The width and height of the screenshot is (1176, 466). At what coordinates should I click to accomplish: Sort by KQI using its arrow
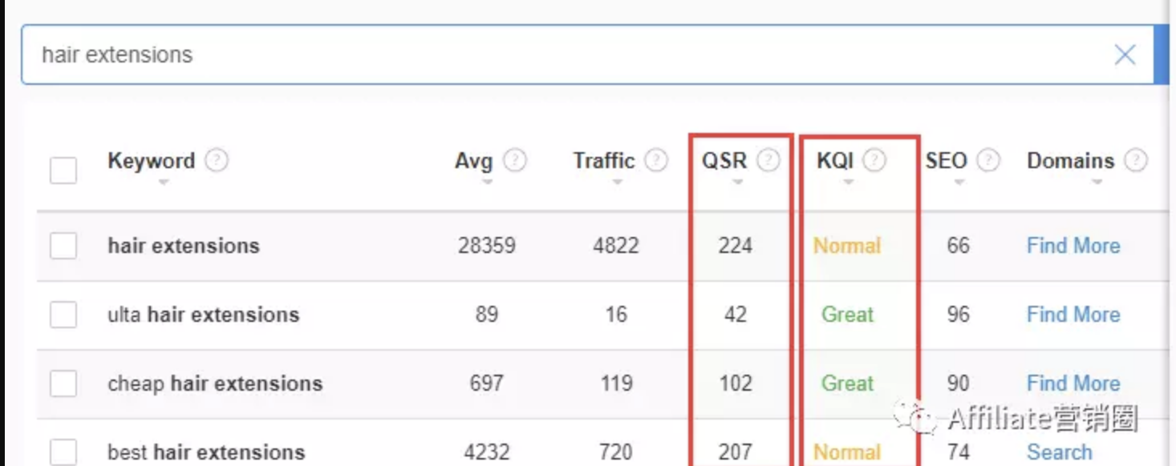pos(849,183)
